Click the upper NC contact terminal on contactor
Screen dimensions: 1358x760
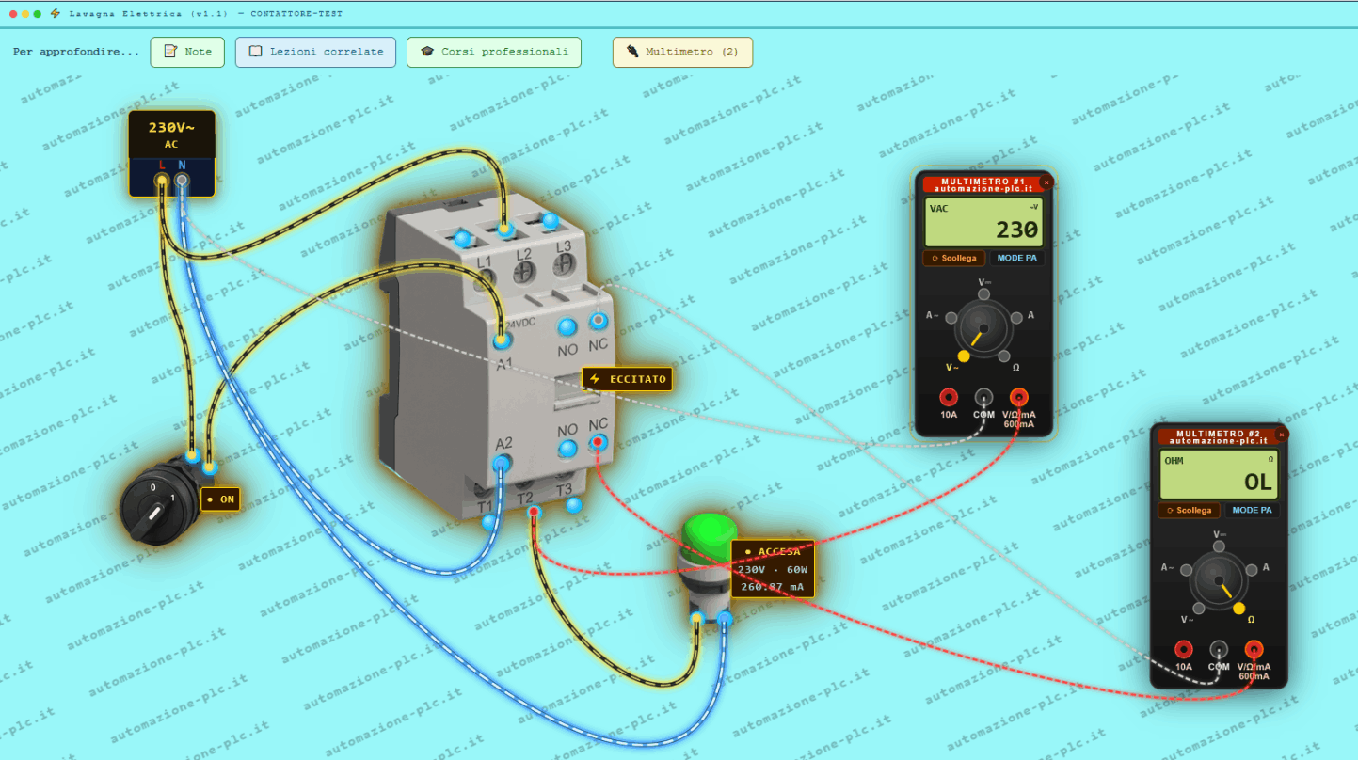tap(598, 321)
